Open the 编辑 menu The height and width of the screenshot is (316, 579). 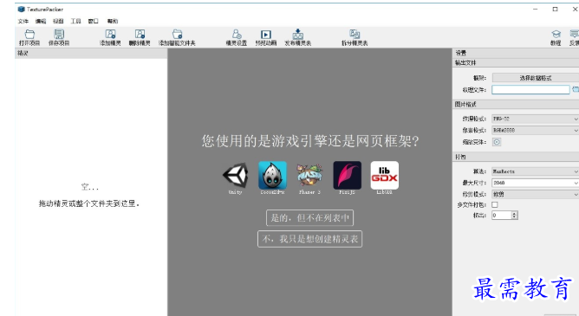(41, 22)
